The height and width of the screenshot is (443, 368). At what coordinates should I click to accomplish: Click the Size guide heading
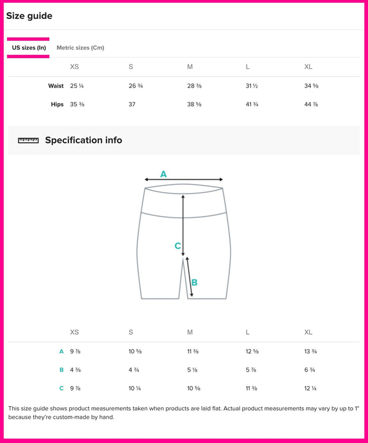pos(29,16)
